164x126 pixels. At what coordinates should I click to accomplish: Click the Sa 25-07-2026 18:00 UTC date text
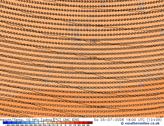coord(120,120)
